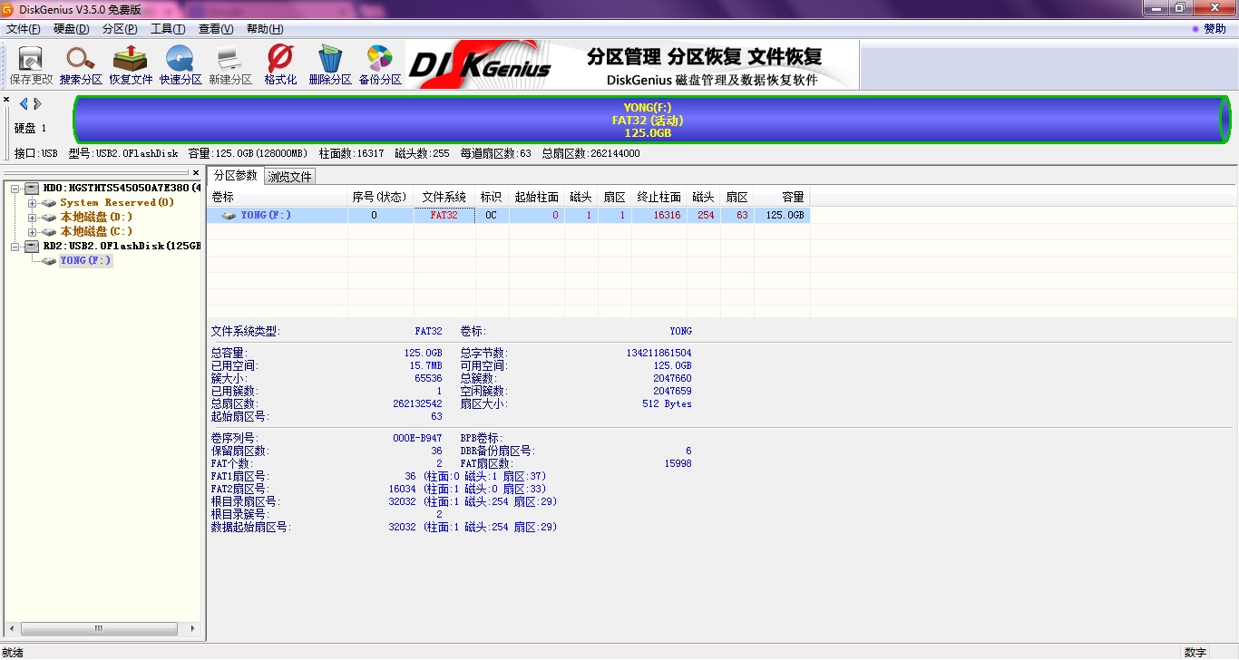Click the tree panel horizontal scrollbar thumb
The width and height of the screenshot is (1239, 660).
99,628
